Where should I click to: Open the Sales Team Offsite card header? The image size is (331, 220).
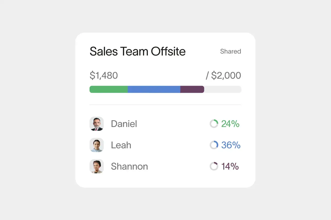coord(137,51)
